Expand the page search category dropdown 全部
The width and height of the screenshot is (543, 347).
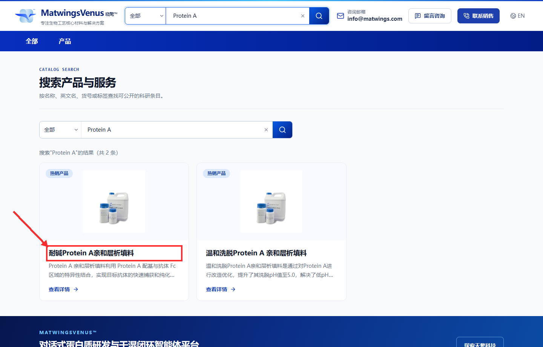[x=60, y=130]
